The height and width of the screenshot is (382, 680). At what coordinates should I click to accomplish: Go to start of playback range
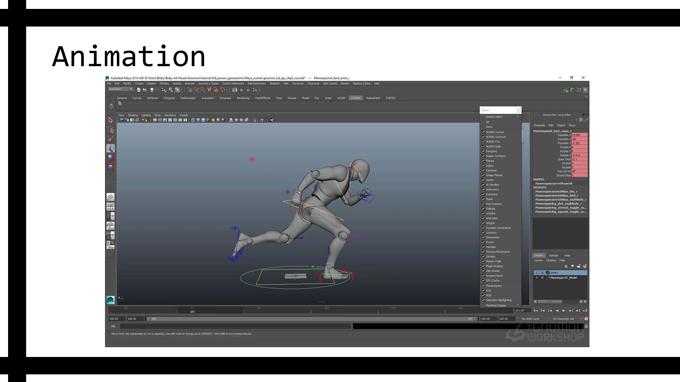tap(536, 311)
